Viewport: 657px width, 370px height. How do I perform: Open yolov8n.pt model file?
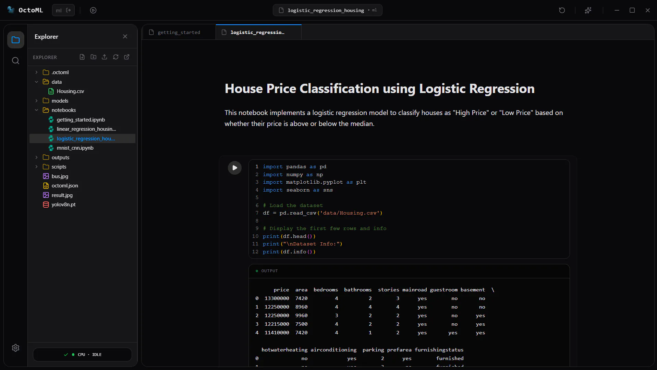point(82,205)
